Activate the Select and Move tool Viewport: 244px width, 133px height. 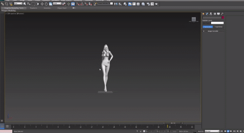coord(42,4)
